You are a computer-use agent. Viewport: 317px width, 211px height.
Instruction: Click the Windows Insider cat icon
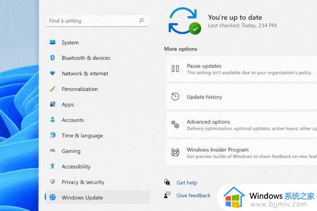tap(175, 153)
